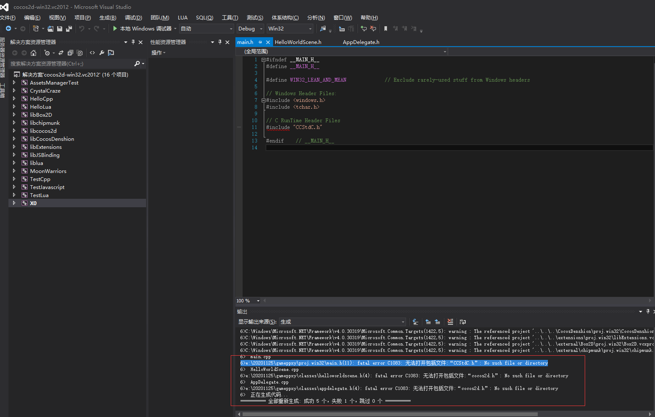This screenshot has width=655, height=417.
Task: Click Solution Explorer sync with active document
Action: [61, 53]
